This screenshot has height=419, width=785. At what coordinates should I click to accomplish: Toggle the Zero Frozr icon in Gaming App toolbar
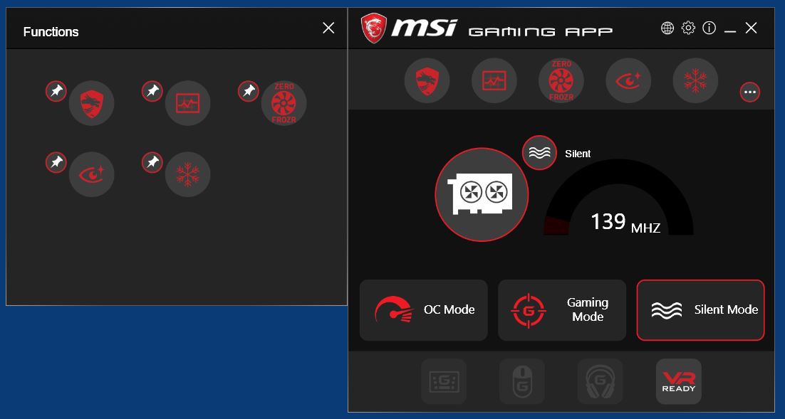[x=561, y=80]
